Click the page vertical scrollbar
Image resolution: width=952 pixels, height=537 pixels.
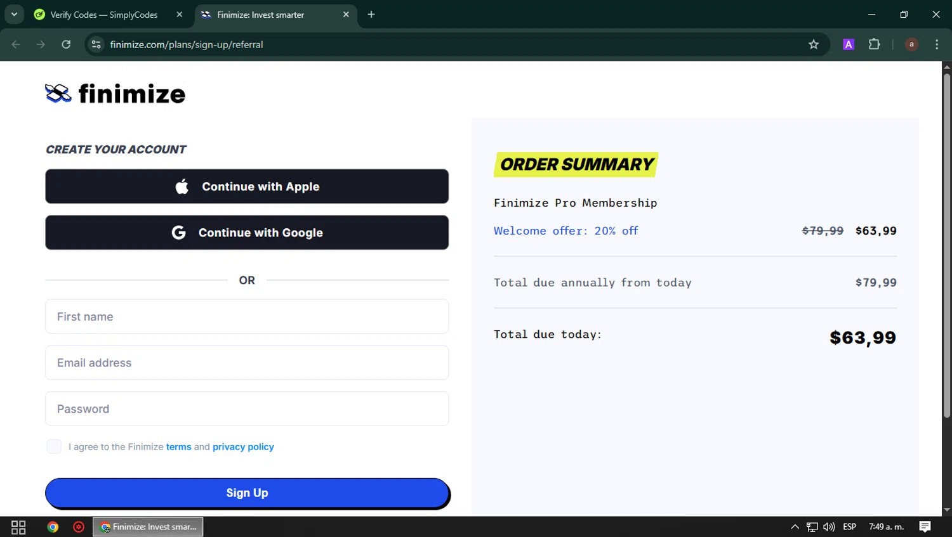(947, 246)
